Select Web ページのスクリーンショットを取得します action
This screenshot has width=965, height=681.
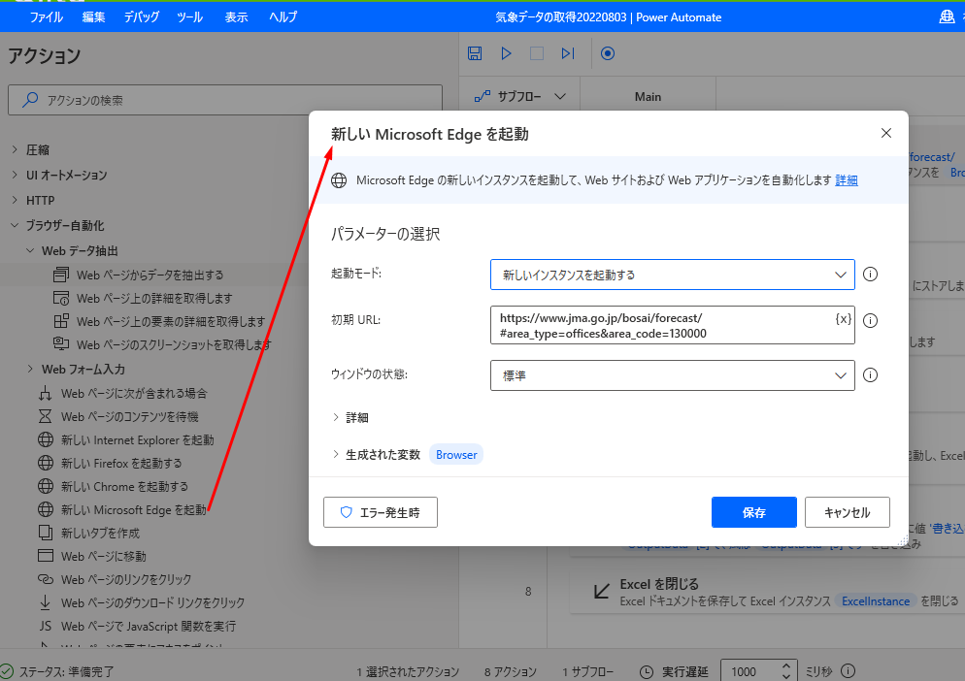(162, 344)
